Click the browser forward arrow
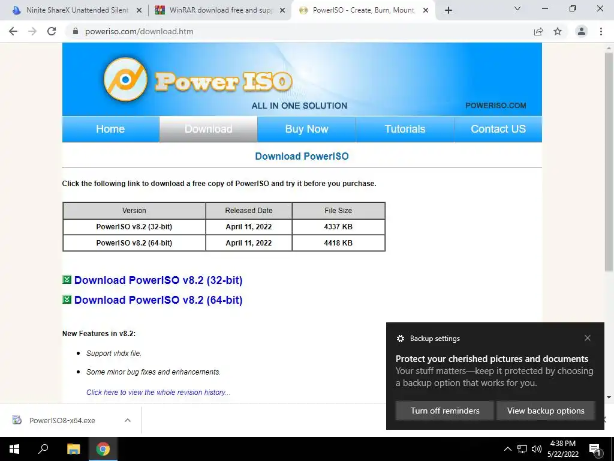This screenshot has height=461, width=614. pyautogui.click(x=32, y=31)
